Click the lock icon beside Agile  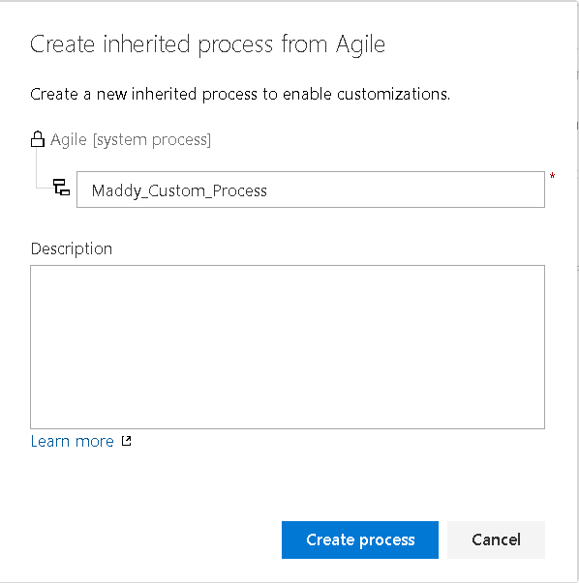tap(37, 139)
